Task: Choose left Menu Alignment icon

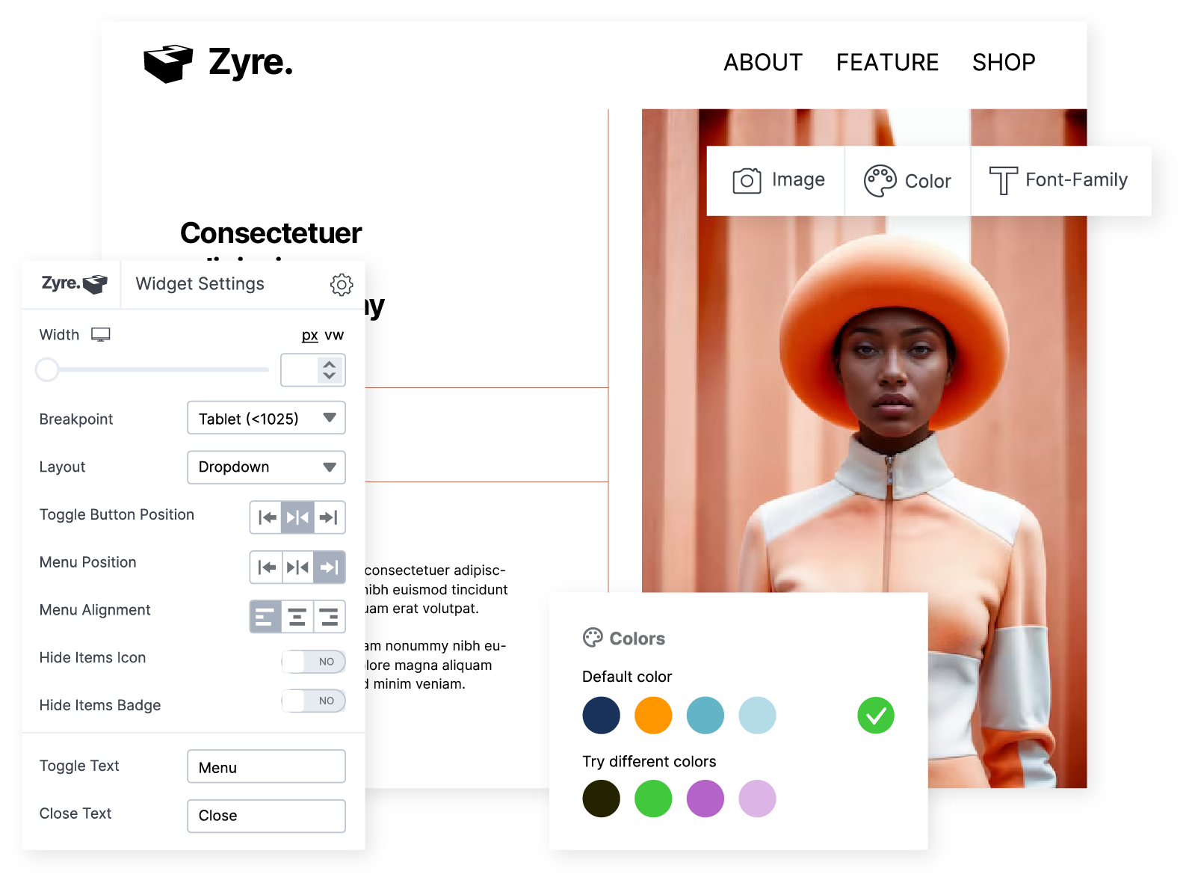Action: point(265,617)
